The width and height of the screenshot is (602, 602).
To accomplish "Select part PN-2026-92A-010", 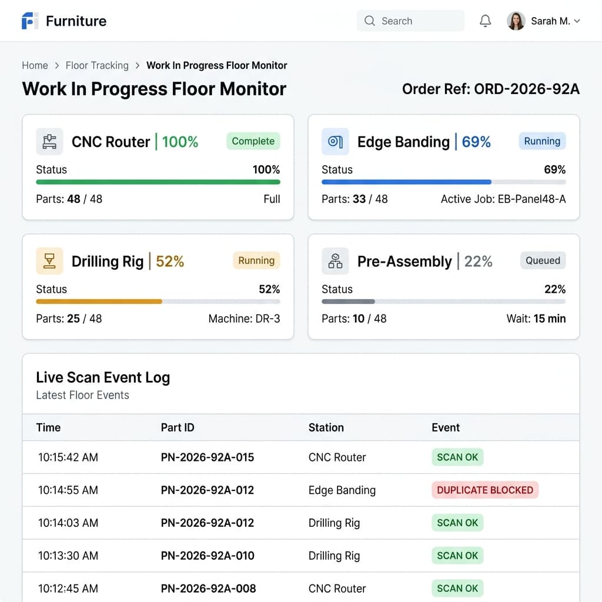I will pyautogui.click(x=208, y=556).
